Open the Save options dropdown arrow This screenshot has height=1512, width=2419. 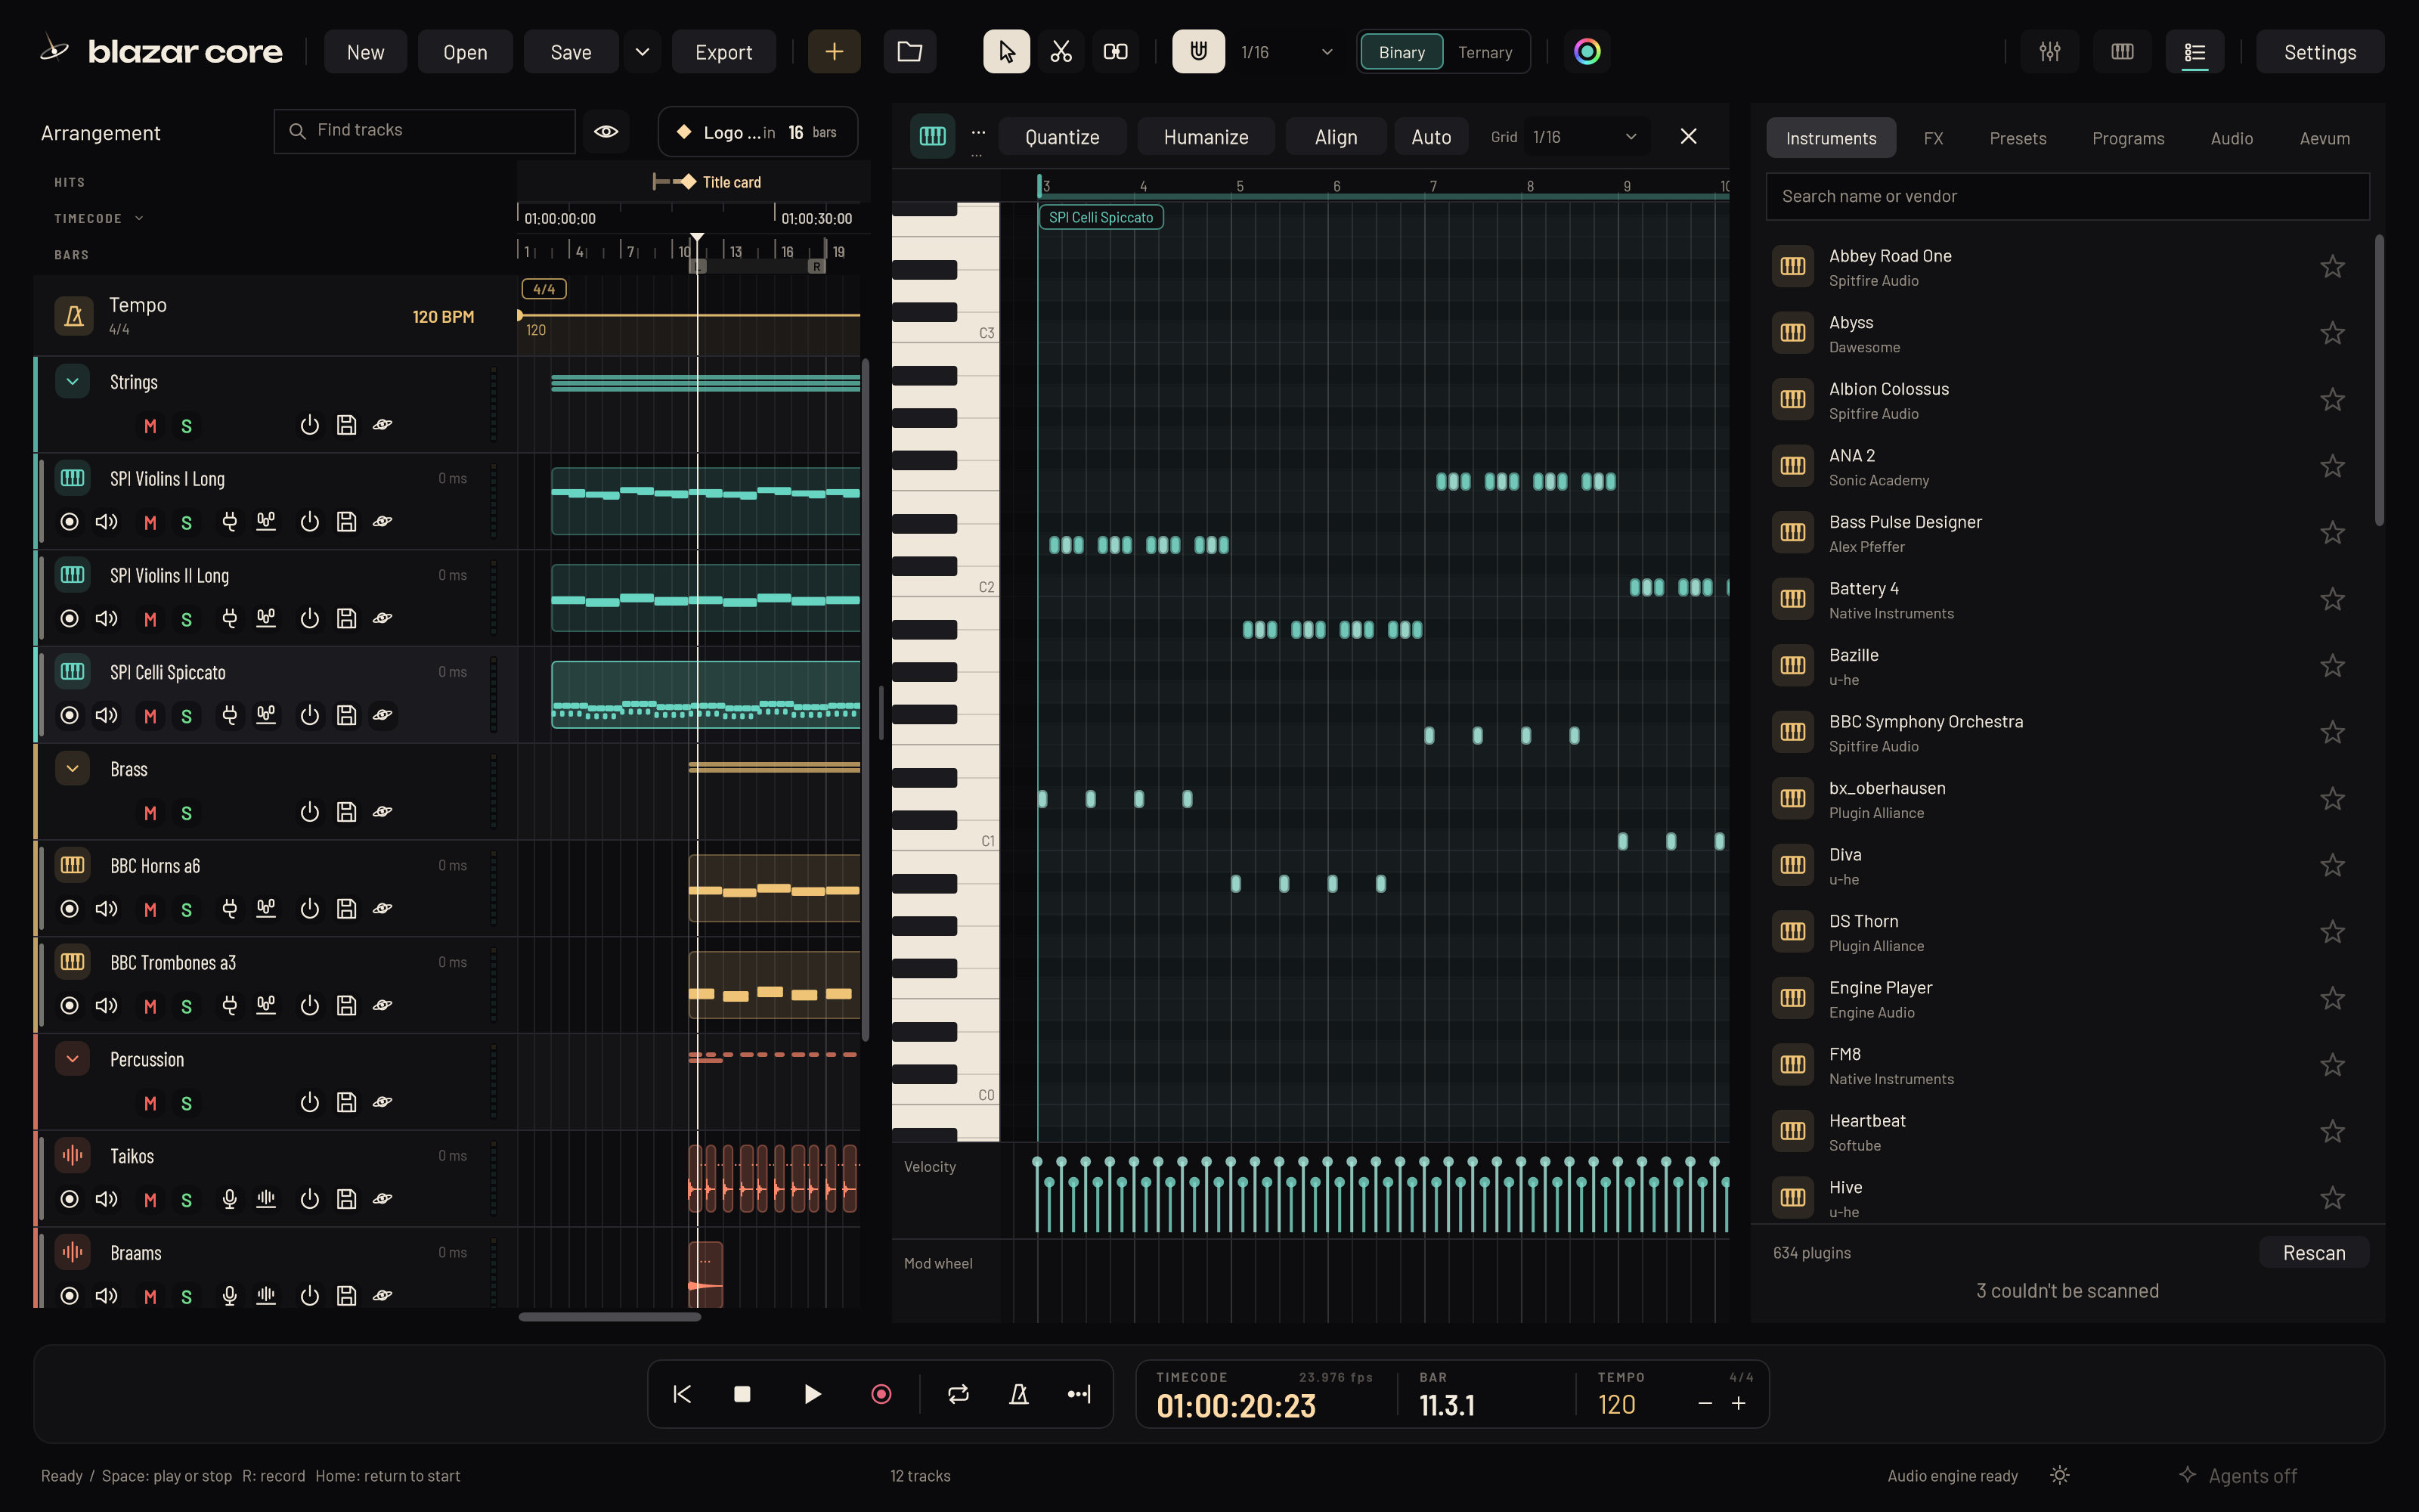[643, 52]
